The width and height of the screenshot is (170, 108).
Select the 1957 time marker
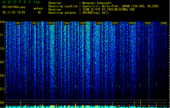point(115,23)
